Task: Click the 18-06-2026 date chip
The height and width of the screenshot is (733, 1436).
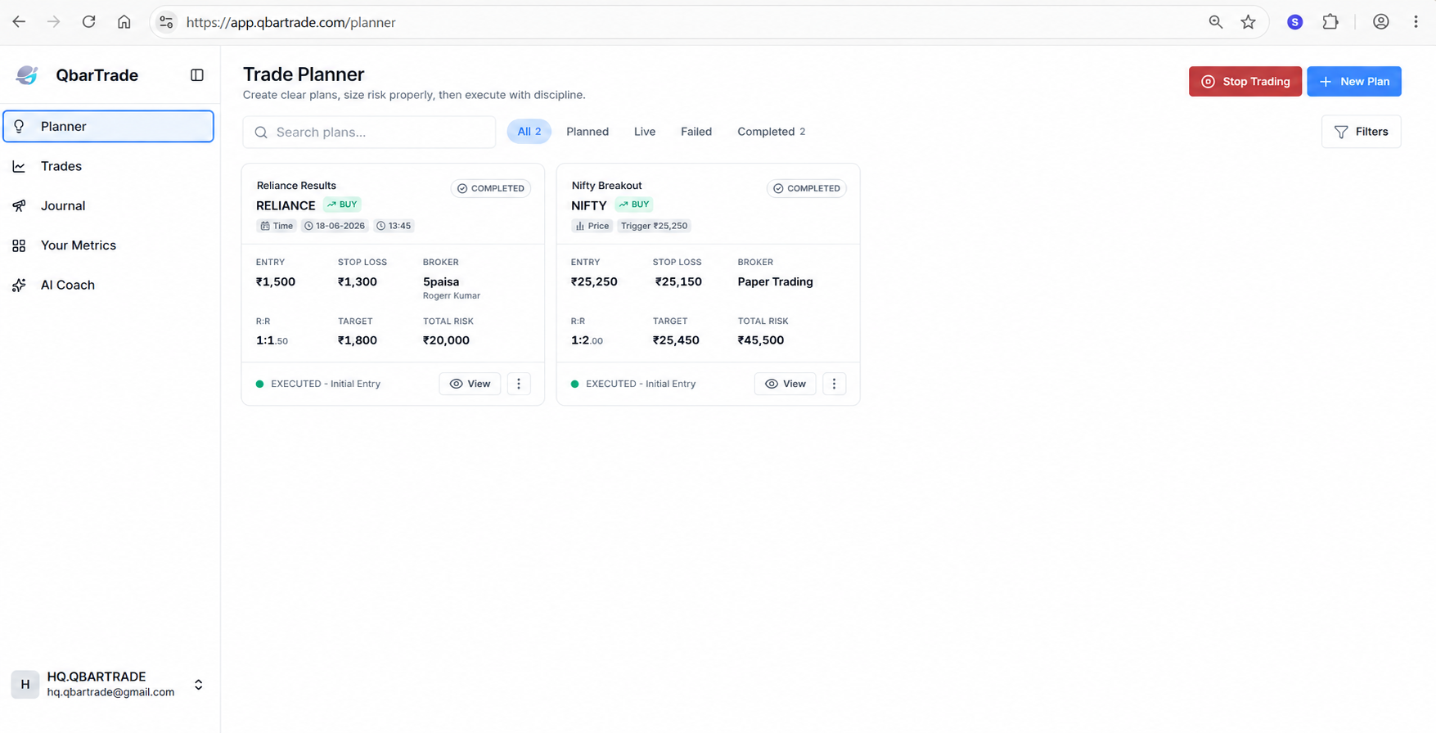Action: [335, 226]
